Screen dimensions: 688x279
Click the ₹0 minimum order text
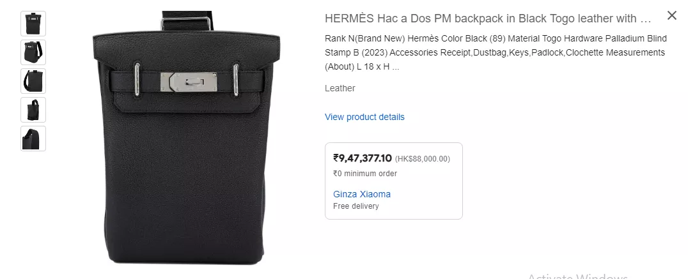click(365, 174)
